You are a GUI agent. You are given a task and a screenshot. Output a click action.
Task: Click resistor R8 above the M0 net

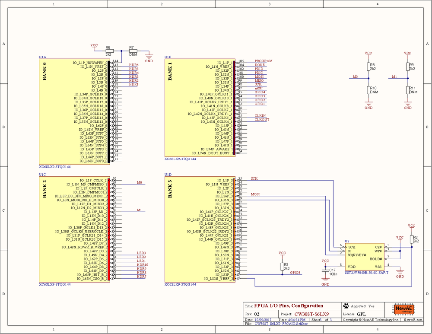[368, 67]
